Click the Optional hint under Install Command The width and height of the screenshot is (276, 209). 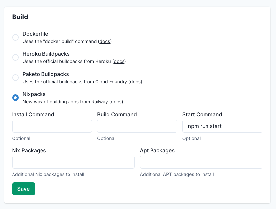(x=21, y=138)
